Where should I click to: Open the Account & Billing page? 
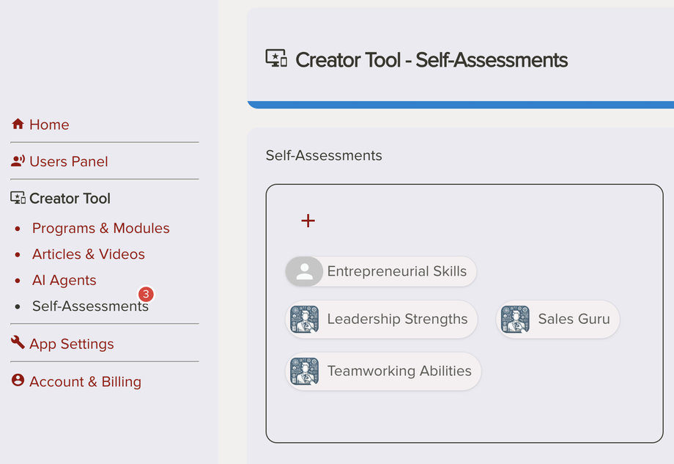coord(85,381)
